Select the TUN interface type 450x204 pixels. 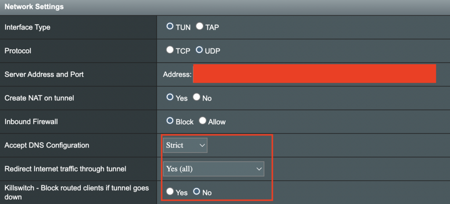pos(170,26)
